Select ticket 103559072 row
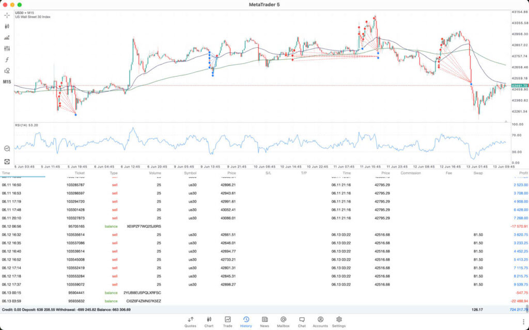This screenshot has width=529, height=330. tap(264, 284)
